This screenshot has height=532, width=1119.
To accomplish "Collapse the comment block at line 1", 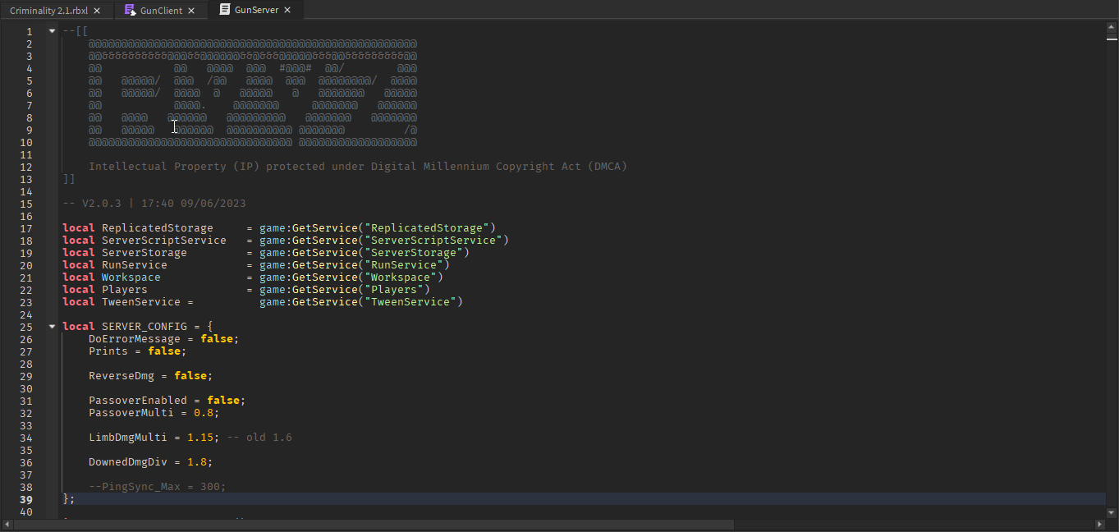I will tap(53, 31).
